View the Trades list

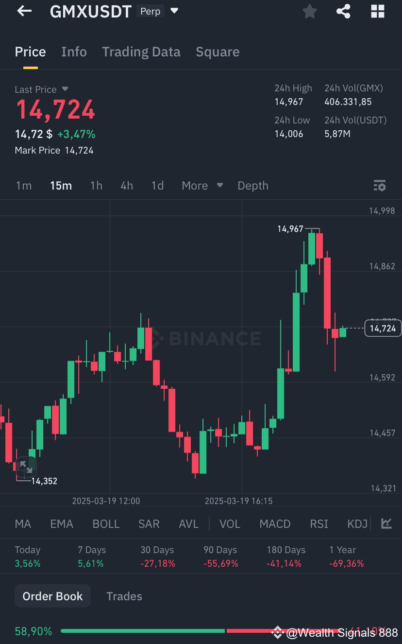pyautogui.click(x=124, y=596)
